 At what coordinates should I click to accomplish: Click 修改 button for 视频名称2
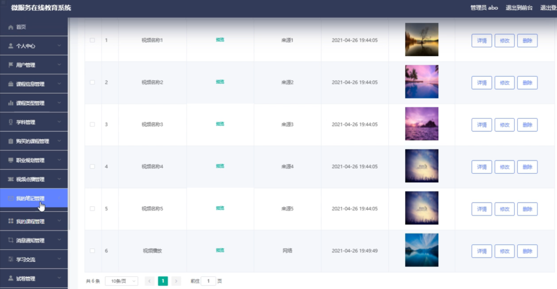click(504, 83)
